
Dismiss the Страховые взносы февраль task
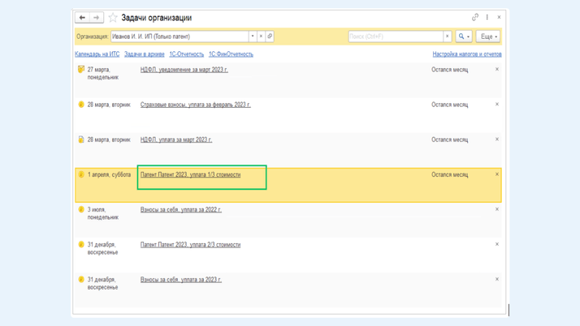[497, 105]
